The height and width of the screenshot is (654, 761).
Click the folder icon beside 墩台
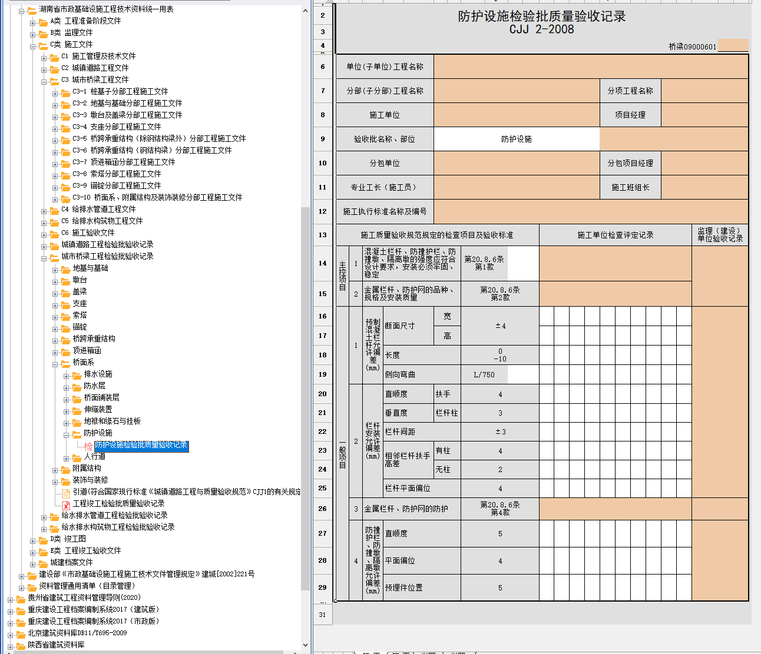click(65, 281)
